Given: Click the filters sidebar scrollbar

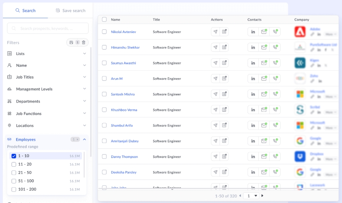Looking at the screenshot, I should 91,102.
